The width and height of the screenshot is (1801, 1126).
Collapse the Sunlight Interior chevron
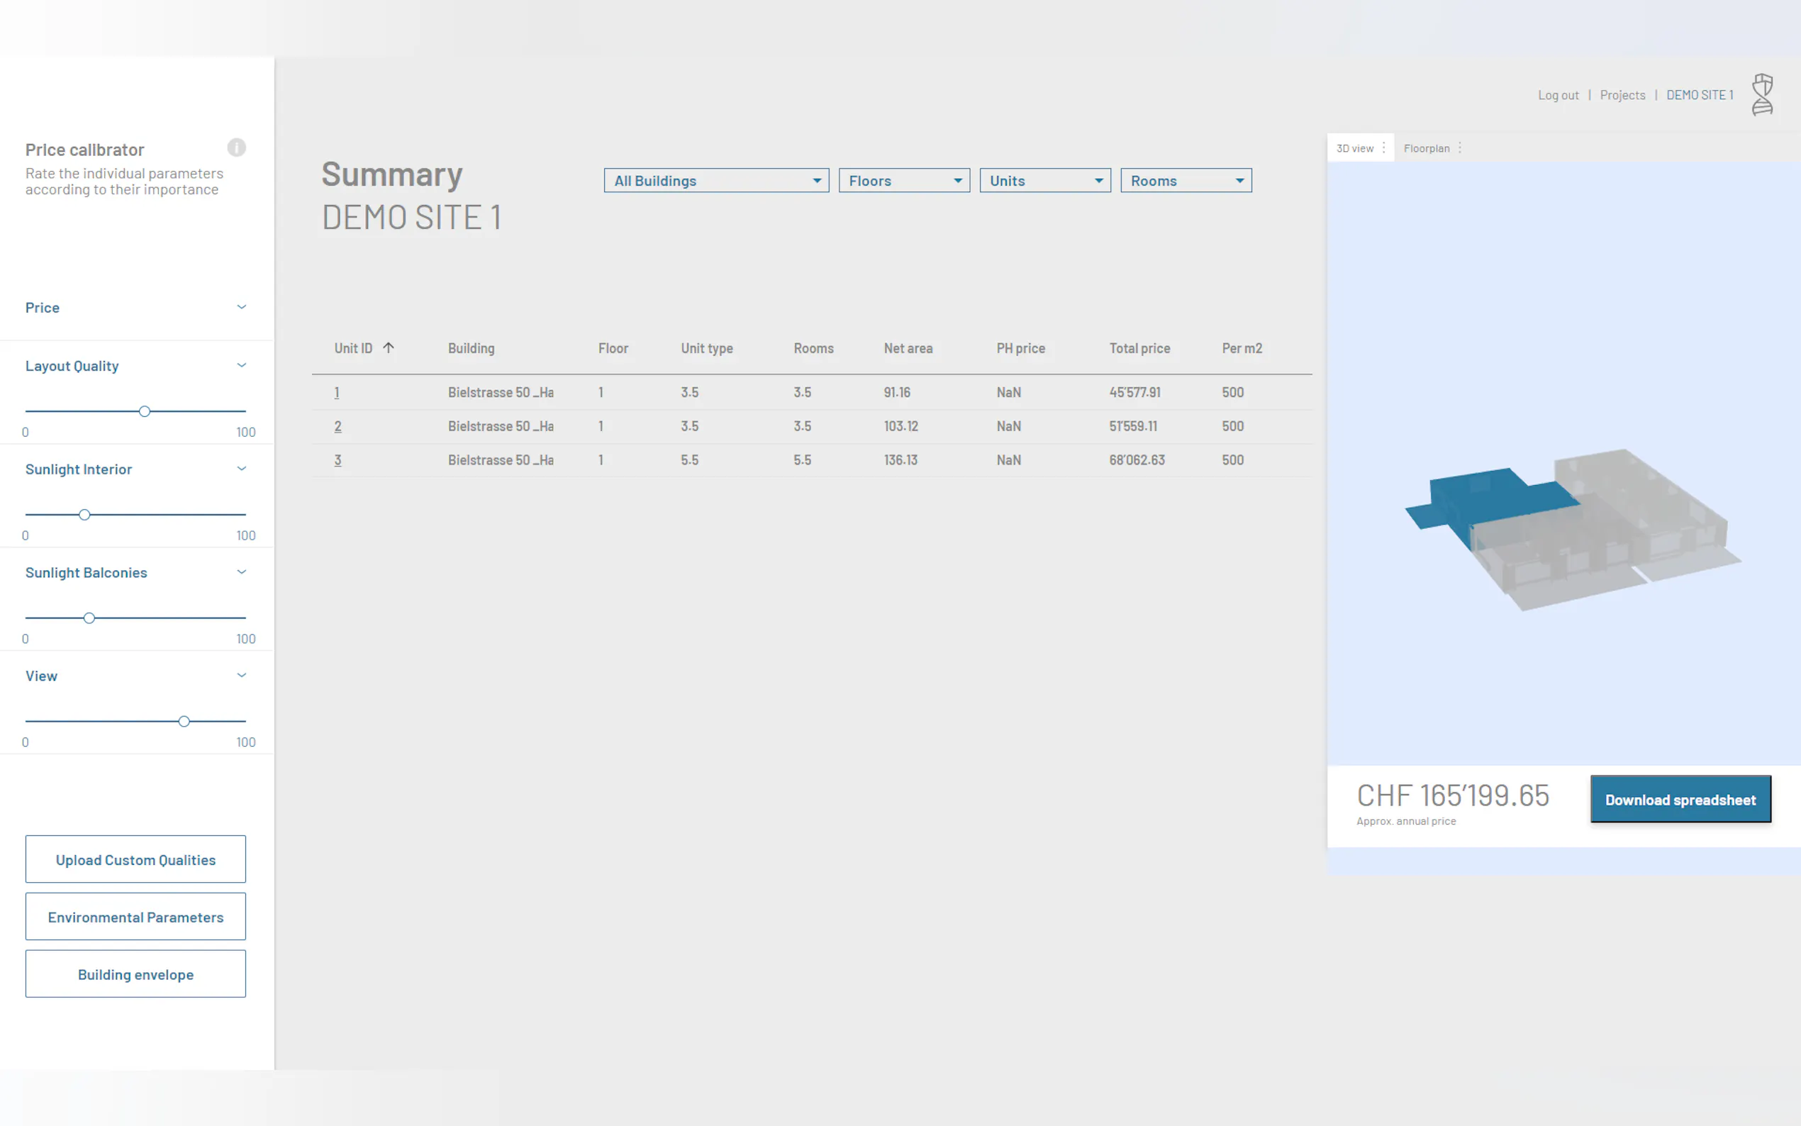pyautogui.click(x=241, y=469)
